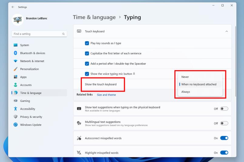This screenshot has width=244, height=162.
Task: Go back with the Settings back arrow
Action: point(13,7)
